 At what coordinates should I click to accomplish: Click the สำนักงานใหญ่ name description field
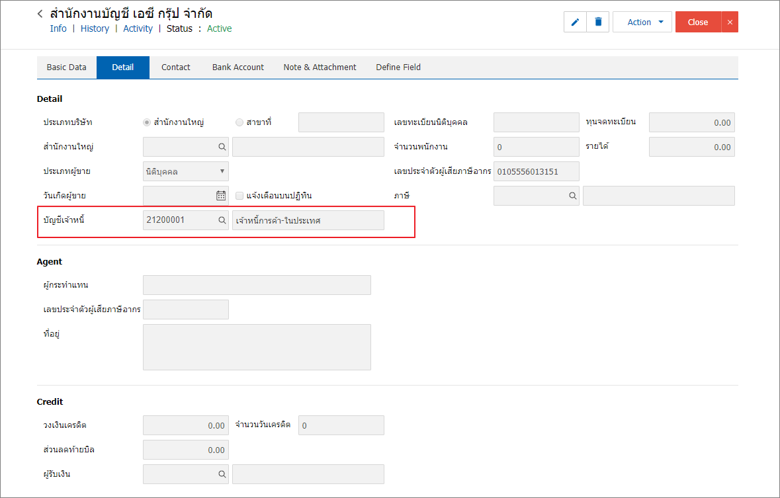[x=308, y=147]
